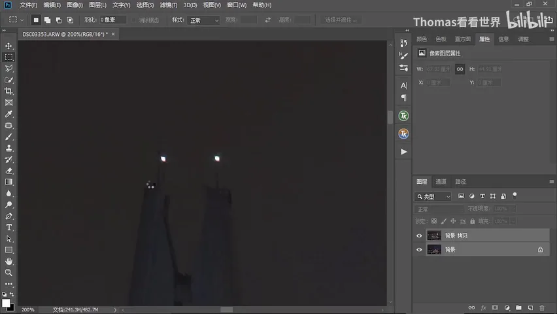
Task: Delete layer trash button
Action: tap(542, 307)
